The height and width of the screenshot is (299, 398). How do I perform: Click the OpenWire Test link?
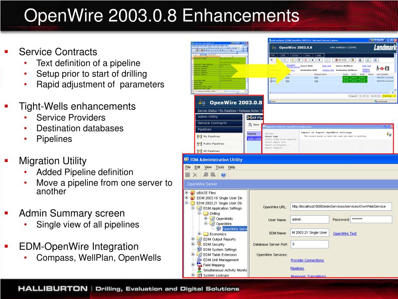pyautogui.click(x=345, y=234)
